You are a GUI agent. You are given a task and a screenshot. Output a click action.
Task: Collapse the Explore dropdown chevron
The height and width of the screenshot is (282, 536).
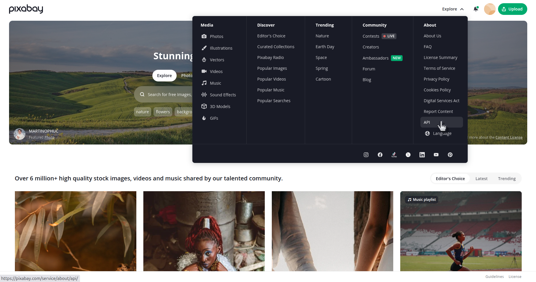click(462, 9)
